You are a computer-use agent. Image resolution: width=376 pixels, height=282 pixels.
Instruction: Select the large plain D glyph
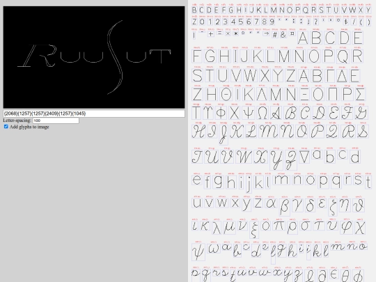coord(345,38)
